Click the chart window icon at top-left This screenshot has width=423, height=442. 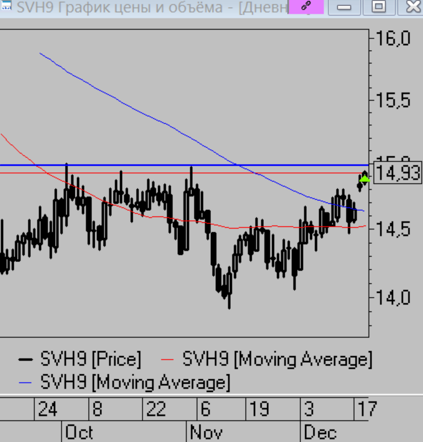coord(6,6)
